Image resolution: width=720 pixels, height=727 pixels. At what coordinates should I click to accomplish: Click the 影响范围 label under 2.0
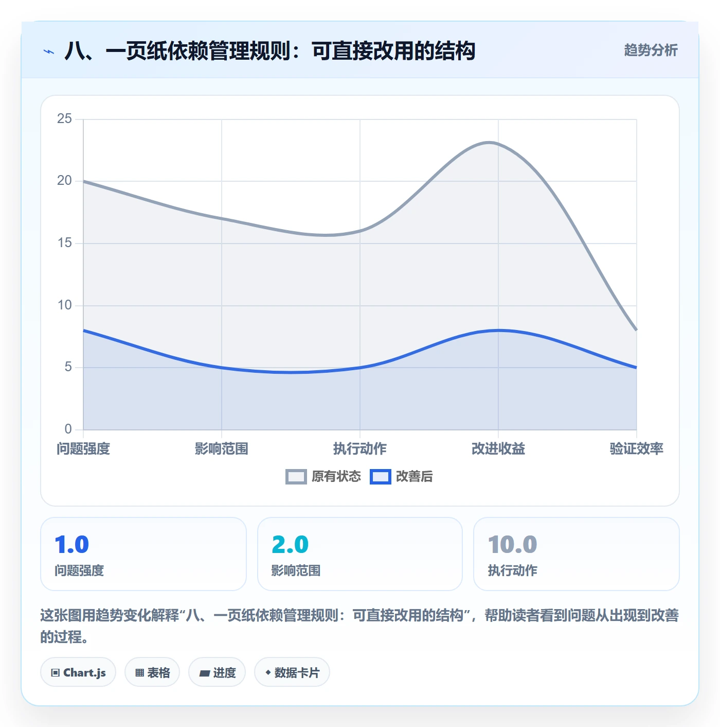(x=296, y=570)
